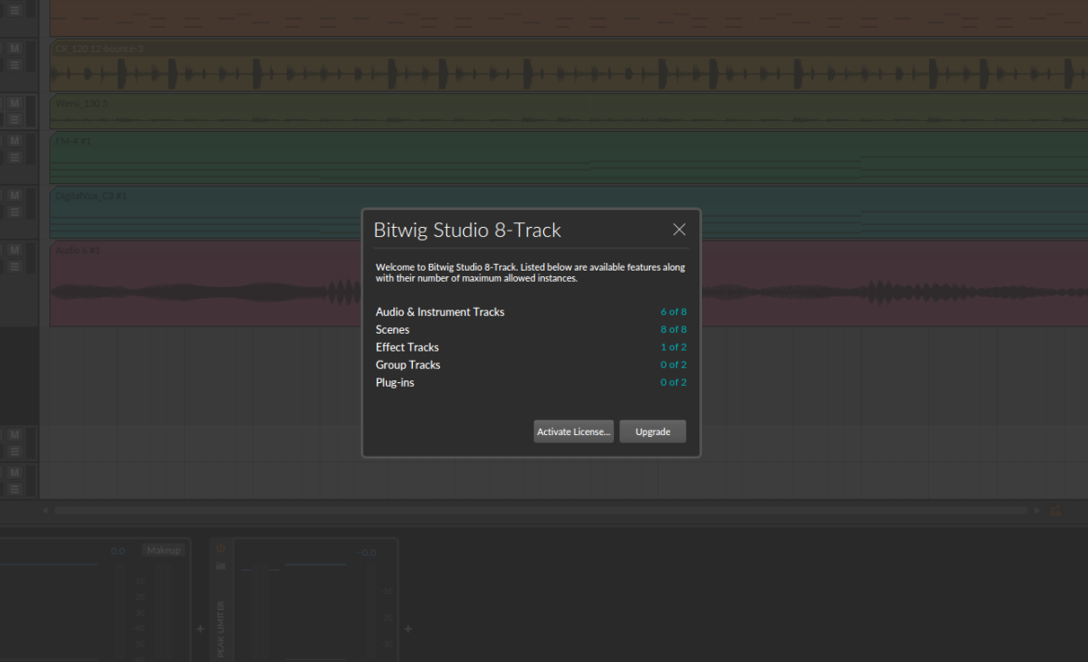Open the Peak Limiter preset folder icon
This screenshot has height=662, width=1088.
coord(220,566)
